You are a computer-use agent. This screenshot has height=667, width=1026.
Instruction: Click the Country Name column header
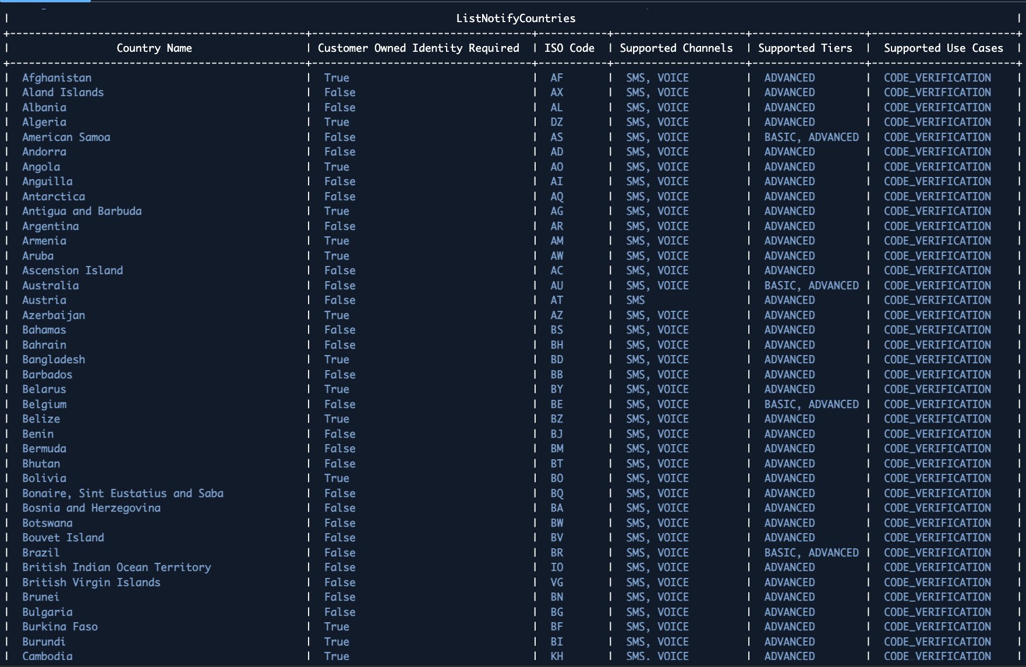pyautogui.click(x=154, y=48)
